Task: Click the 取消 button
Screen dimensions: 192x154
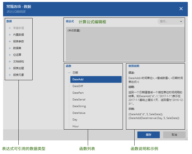Action: pyautogui.click(x=174, y=135)
